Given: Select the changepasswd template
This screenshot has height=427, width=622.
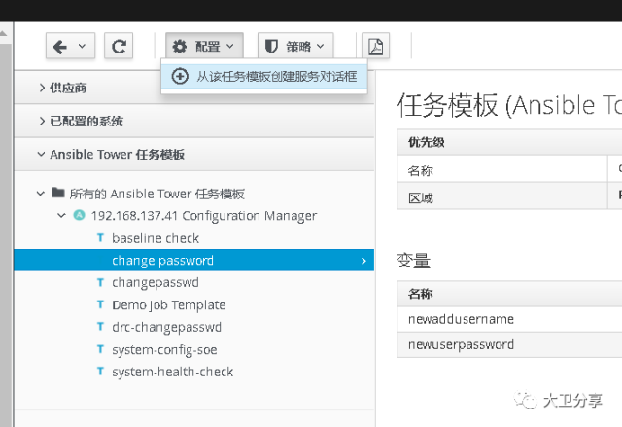Looking at the screenshot, I should pos(155,282).
